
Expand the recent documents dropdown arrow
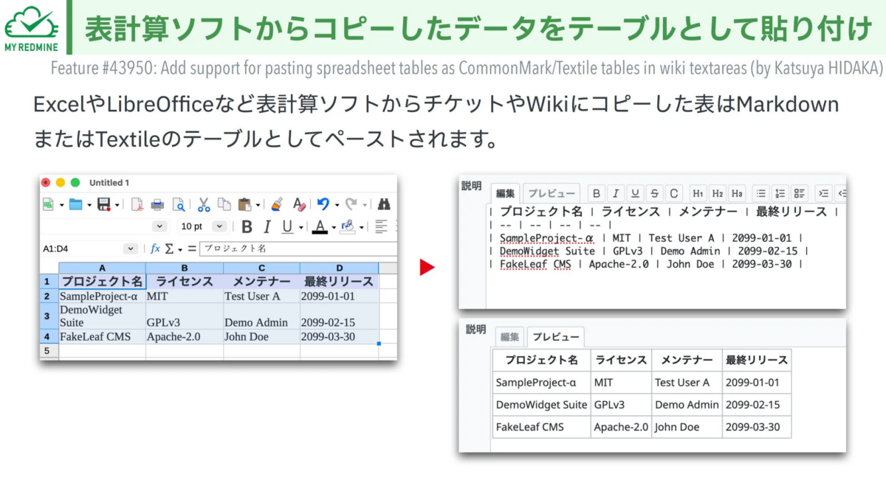point(89,205)
